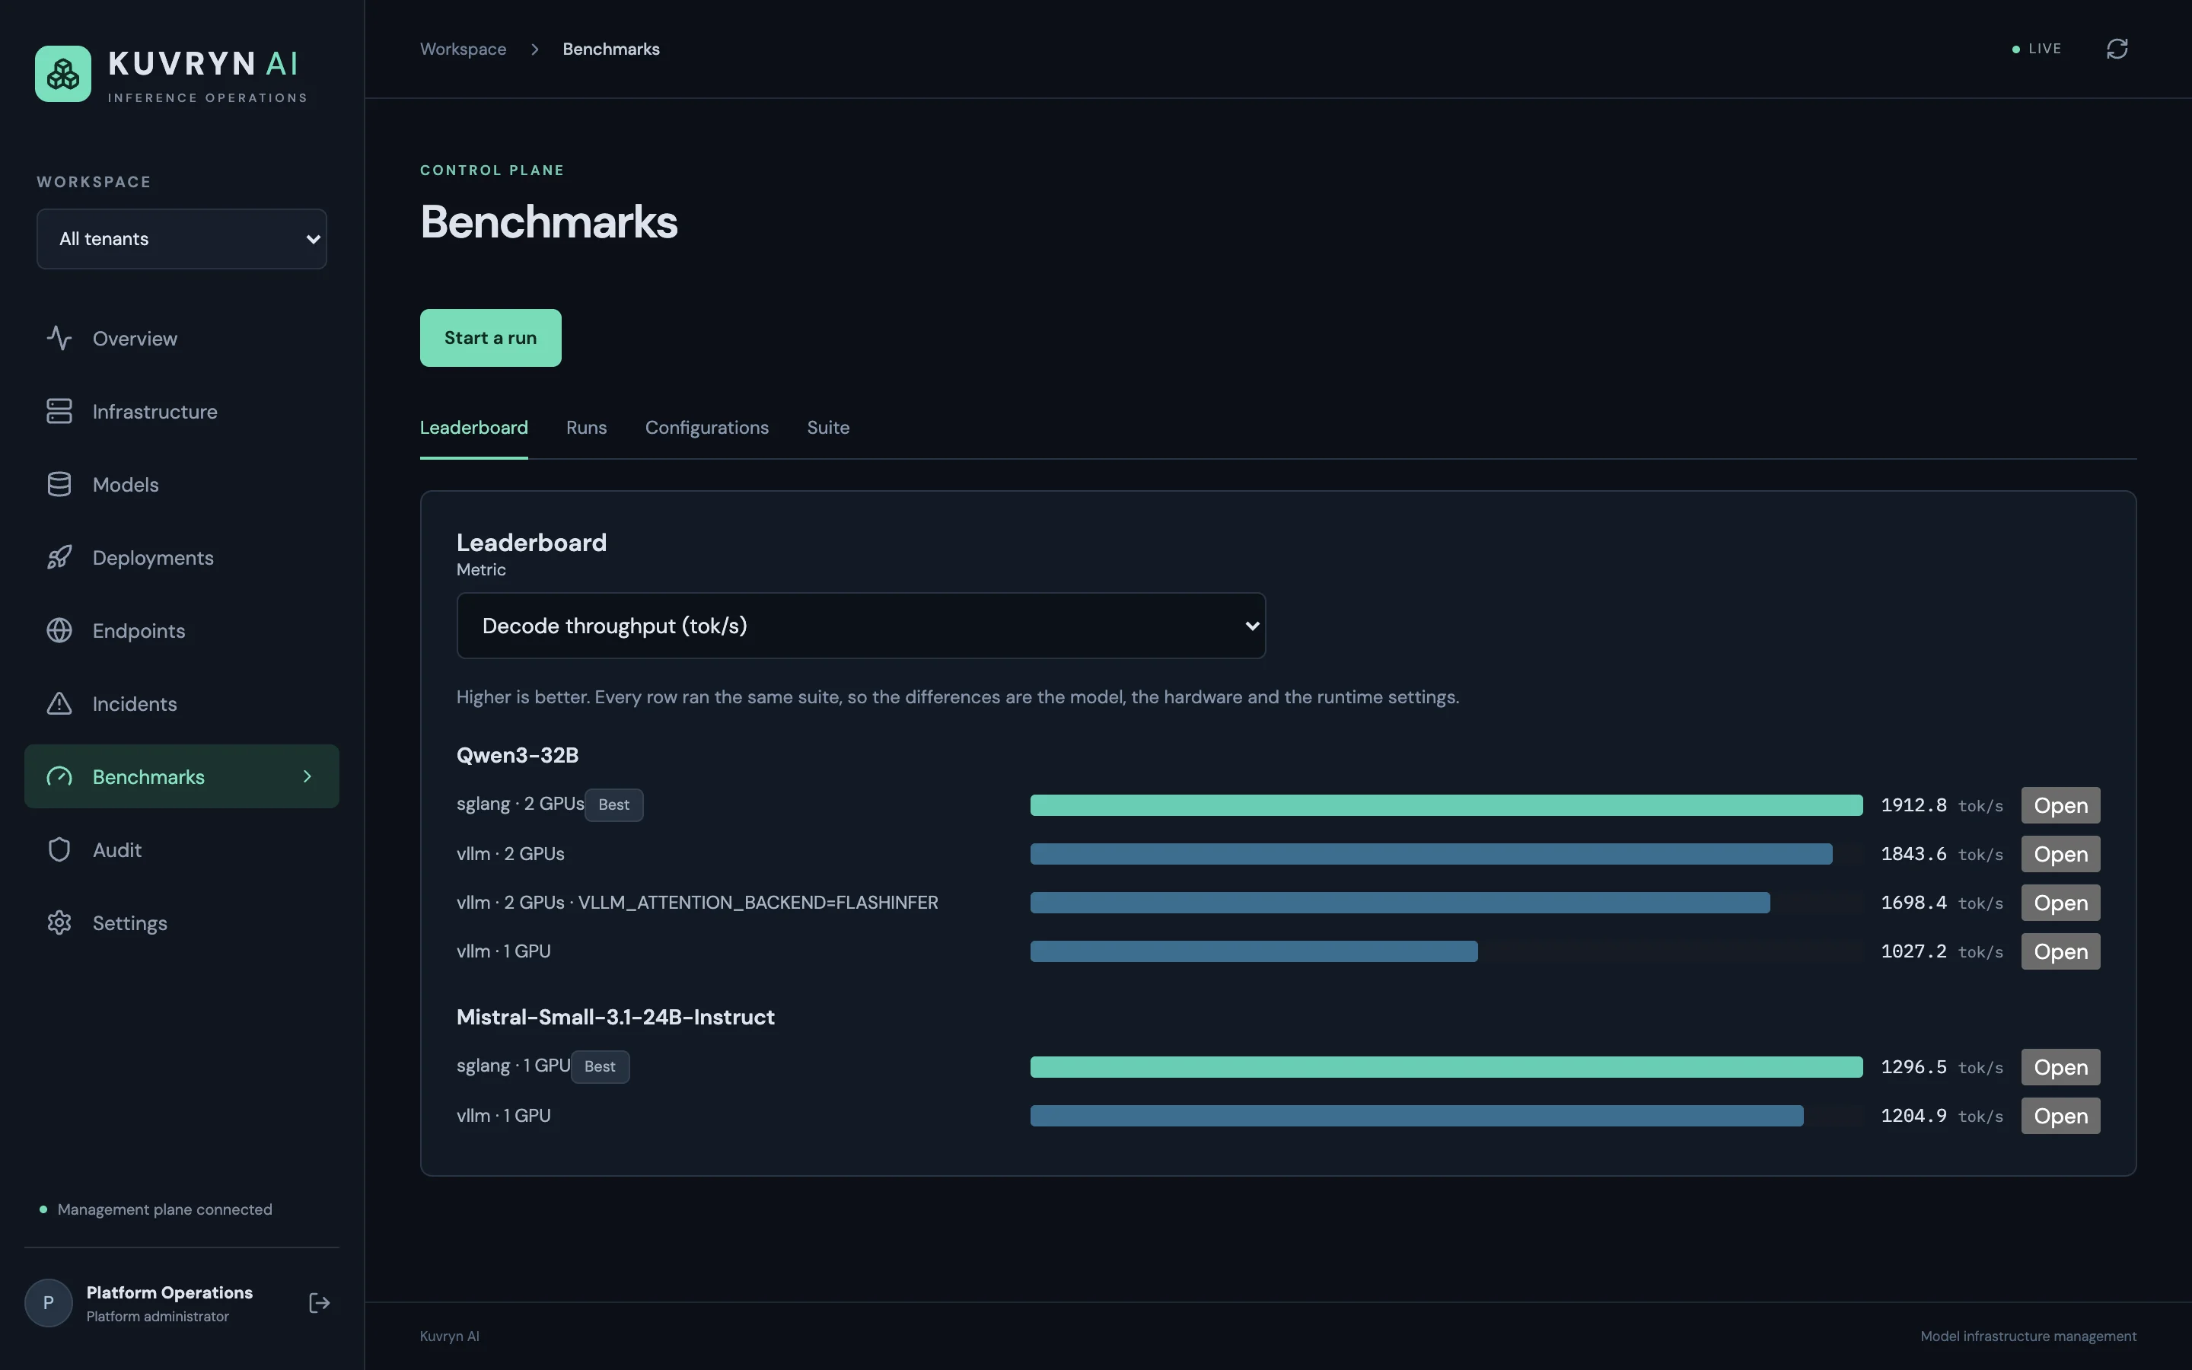2192x1370 pixels.
Task: Select the Infrastructure server icon
Action: click(x=59, y=411)
